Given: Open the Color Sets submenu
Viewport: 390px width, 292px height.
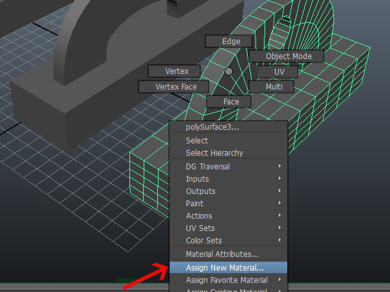Looking at the screenshot, I should [228, 240].
